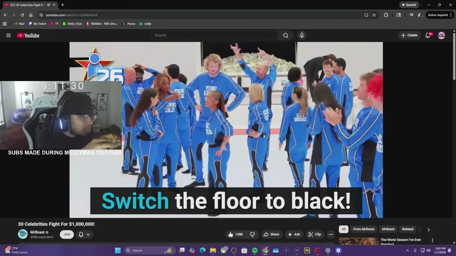Open Spotify from the taskbar
Screen dimensions: 456x256
tap(255, 250)
